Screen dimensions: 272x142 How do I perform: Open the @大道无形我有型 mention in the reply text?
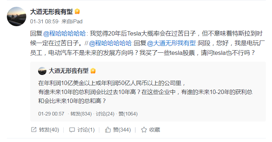[x=171, y=43]
